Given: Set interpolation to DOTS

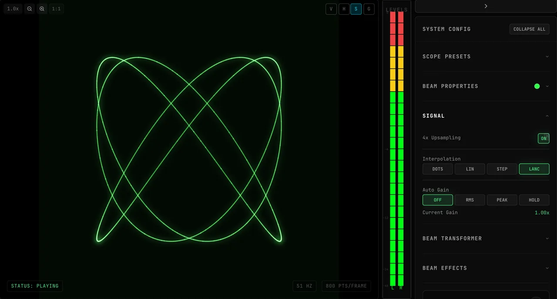Looking at the screenshot, I should (438, 169).
